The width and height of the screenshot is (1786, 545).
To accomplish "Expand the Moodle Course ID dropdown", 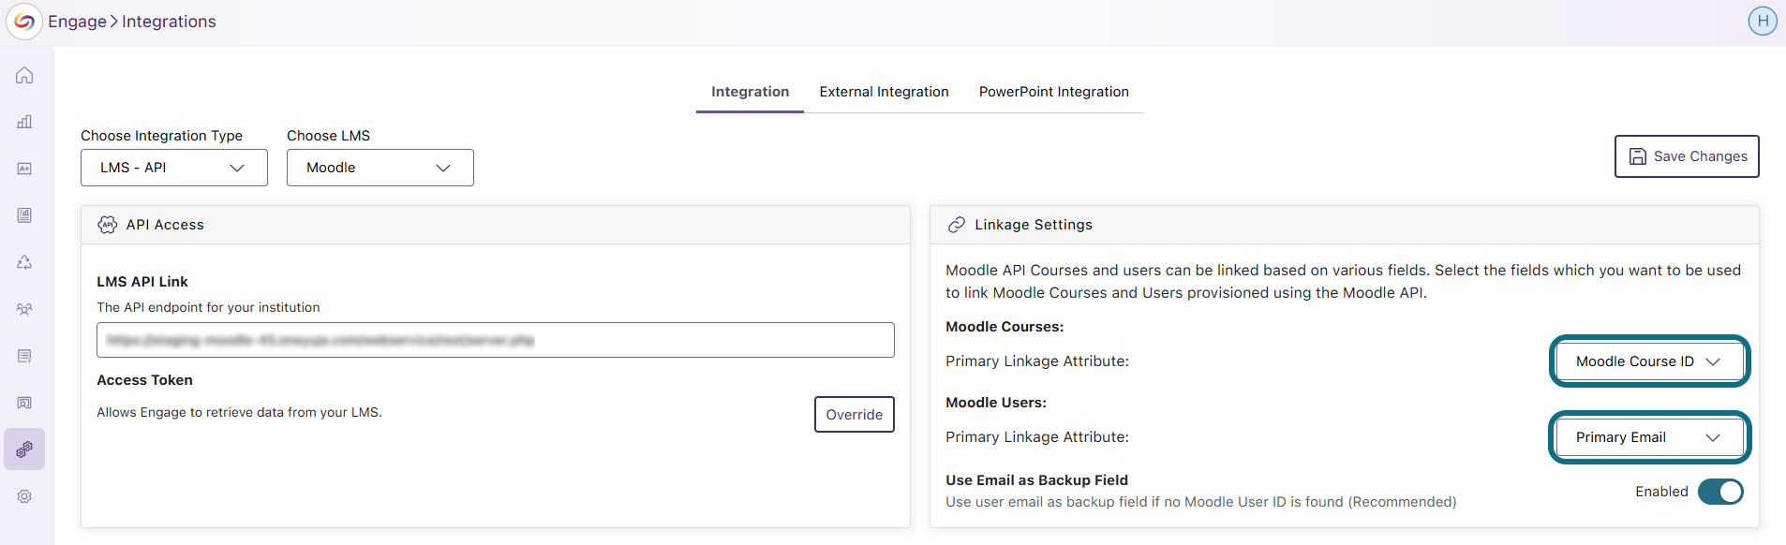I will click(x=1650, y=361).
